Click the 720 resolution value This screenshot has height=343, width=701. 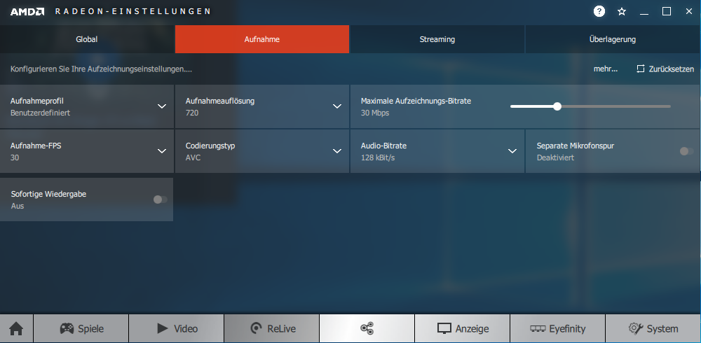pos(192,113)
